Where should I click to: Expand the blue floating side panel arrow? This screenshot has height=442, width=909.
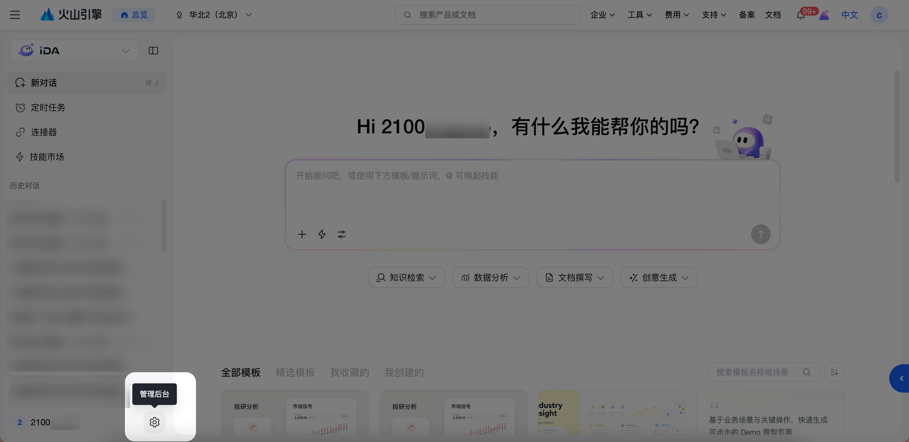(x=900, y=378)
